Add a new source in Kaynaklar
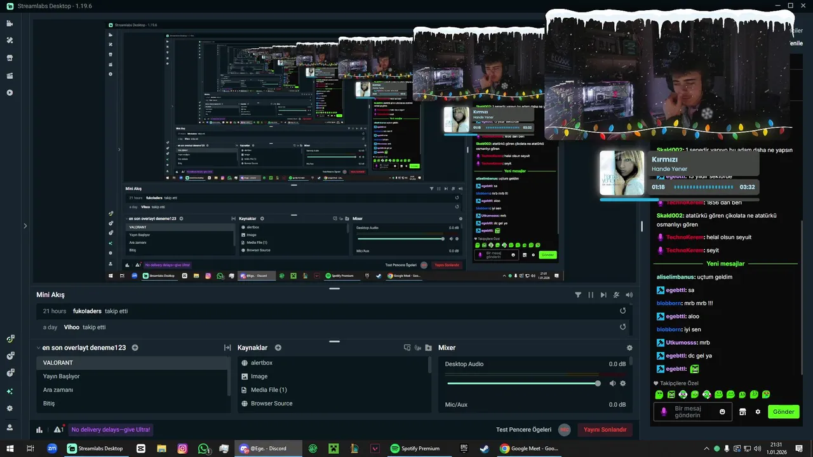The width and height of the screenshot is (813, 457). pyautogui.click(x=278, y=348)
